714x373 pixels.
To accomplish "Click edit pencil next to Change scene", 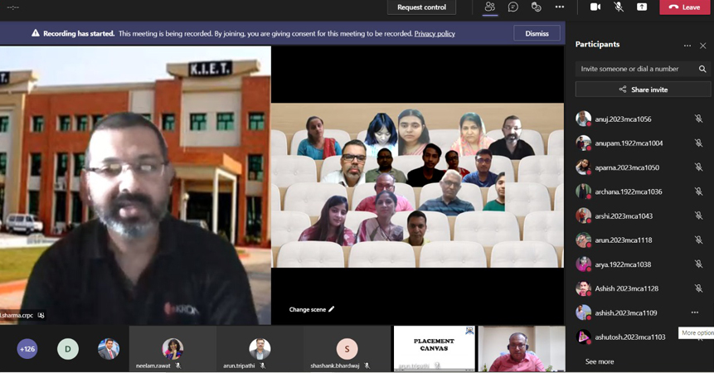I will (x=332, y=309).
